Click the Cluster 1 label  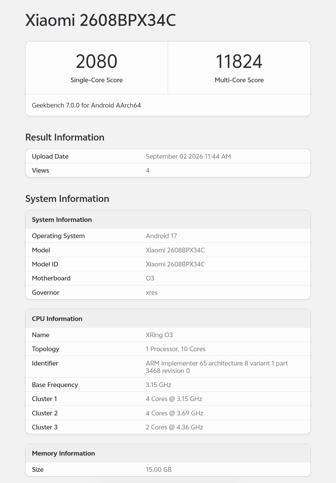coord(44,399)
